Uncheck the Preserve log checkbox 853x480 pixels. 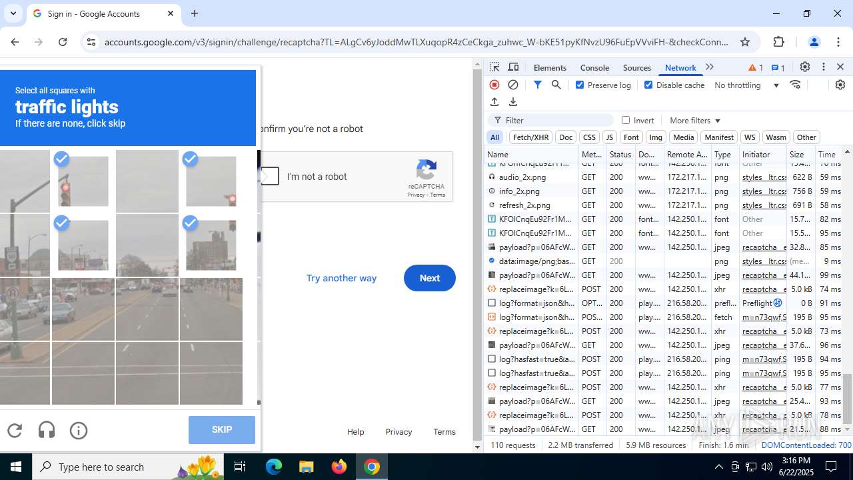[580, 85]
